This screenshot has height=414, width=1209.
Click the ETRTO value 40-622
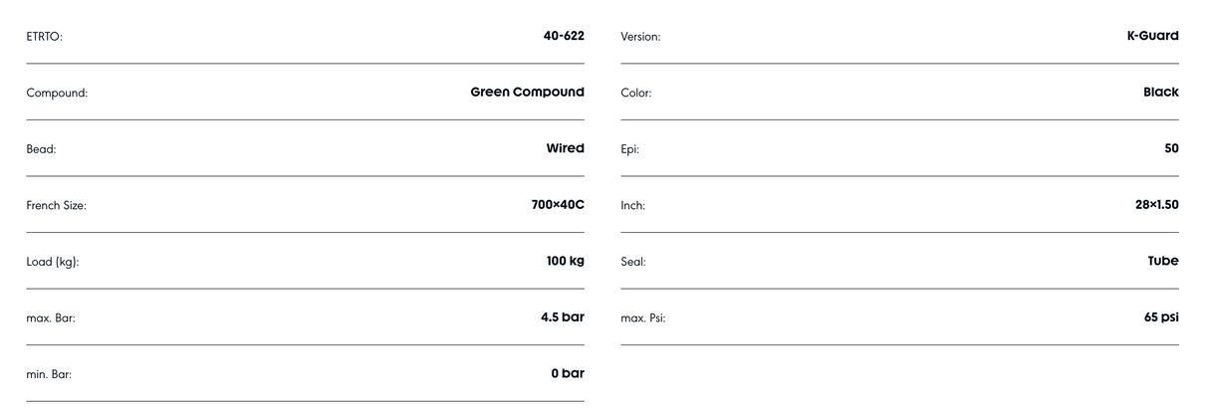point(564,36)
